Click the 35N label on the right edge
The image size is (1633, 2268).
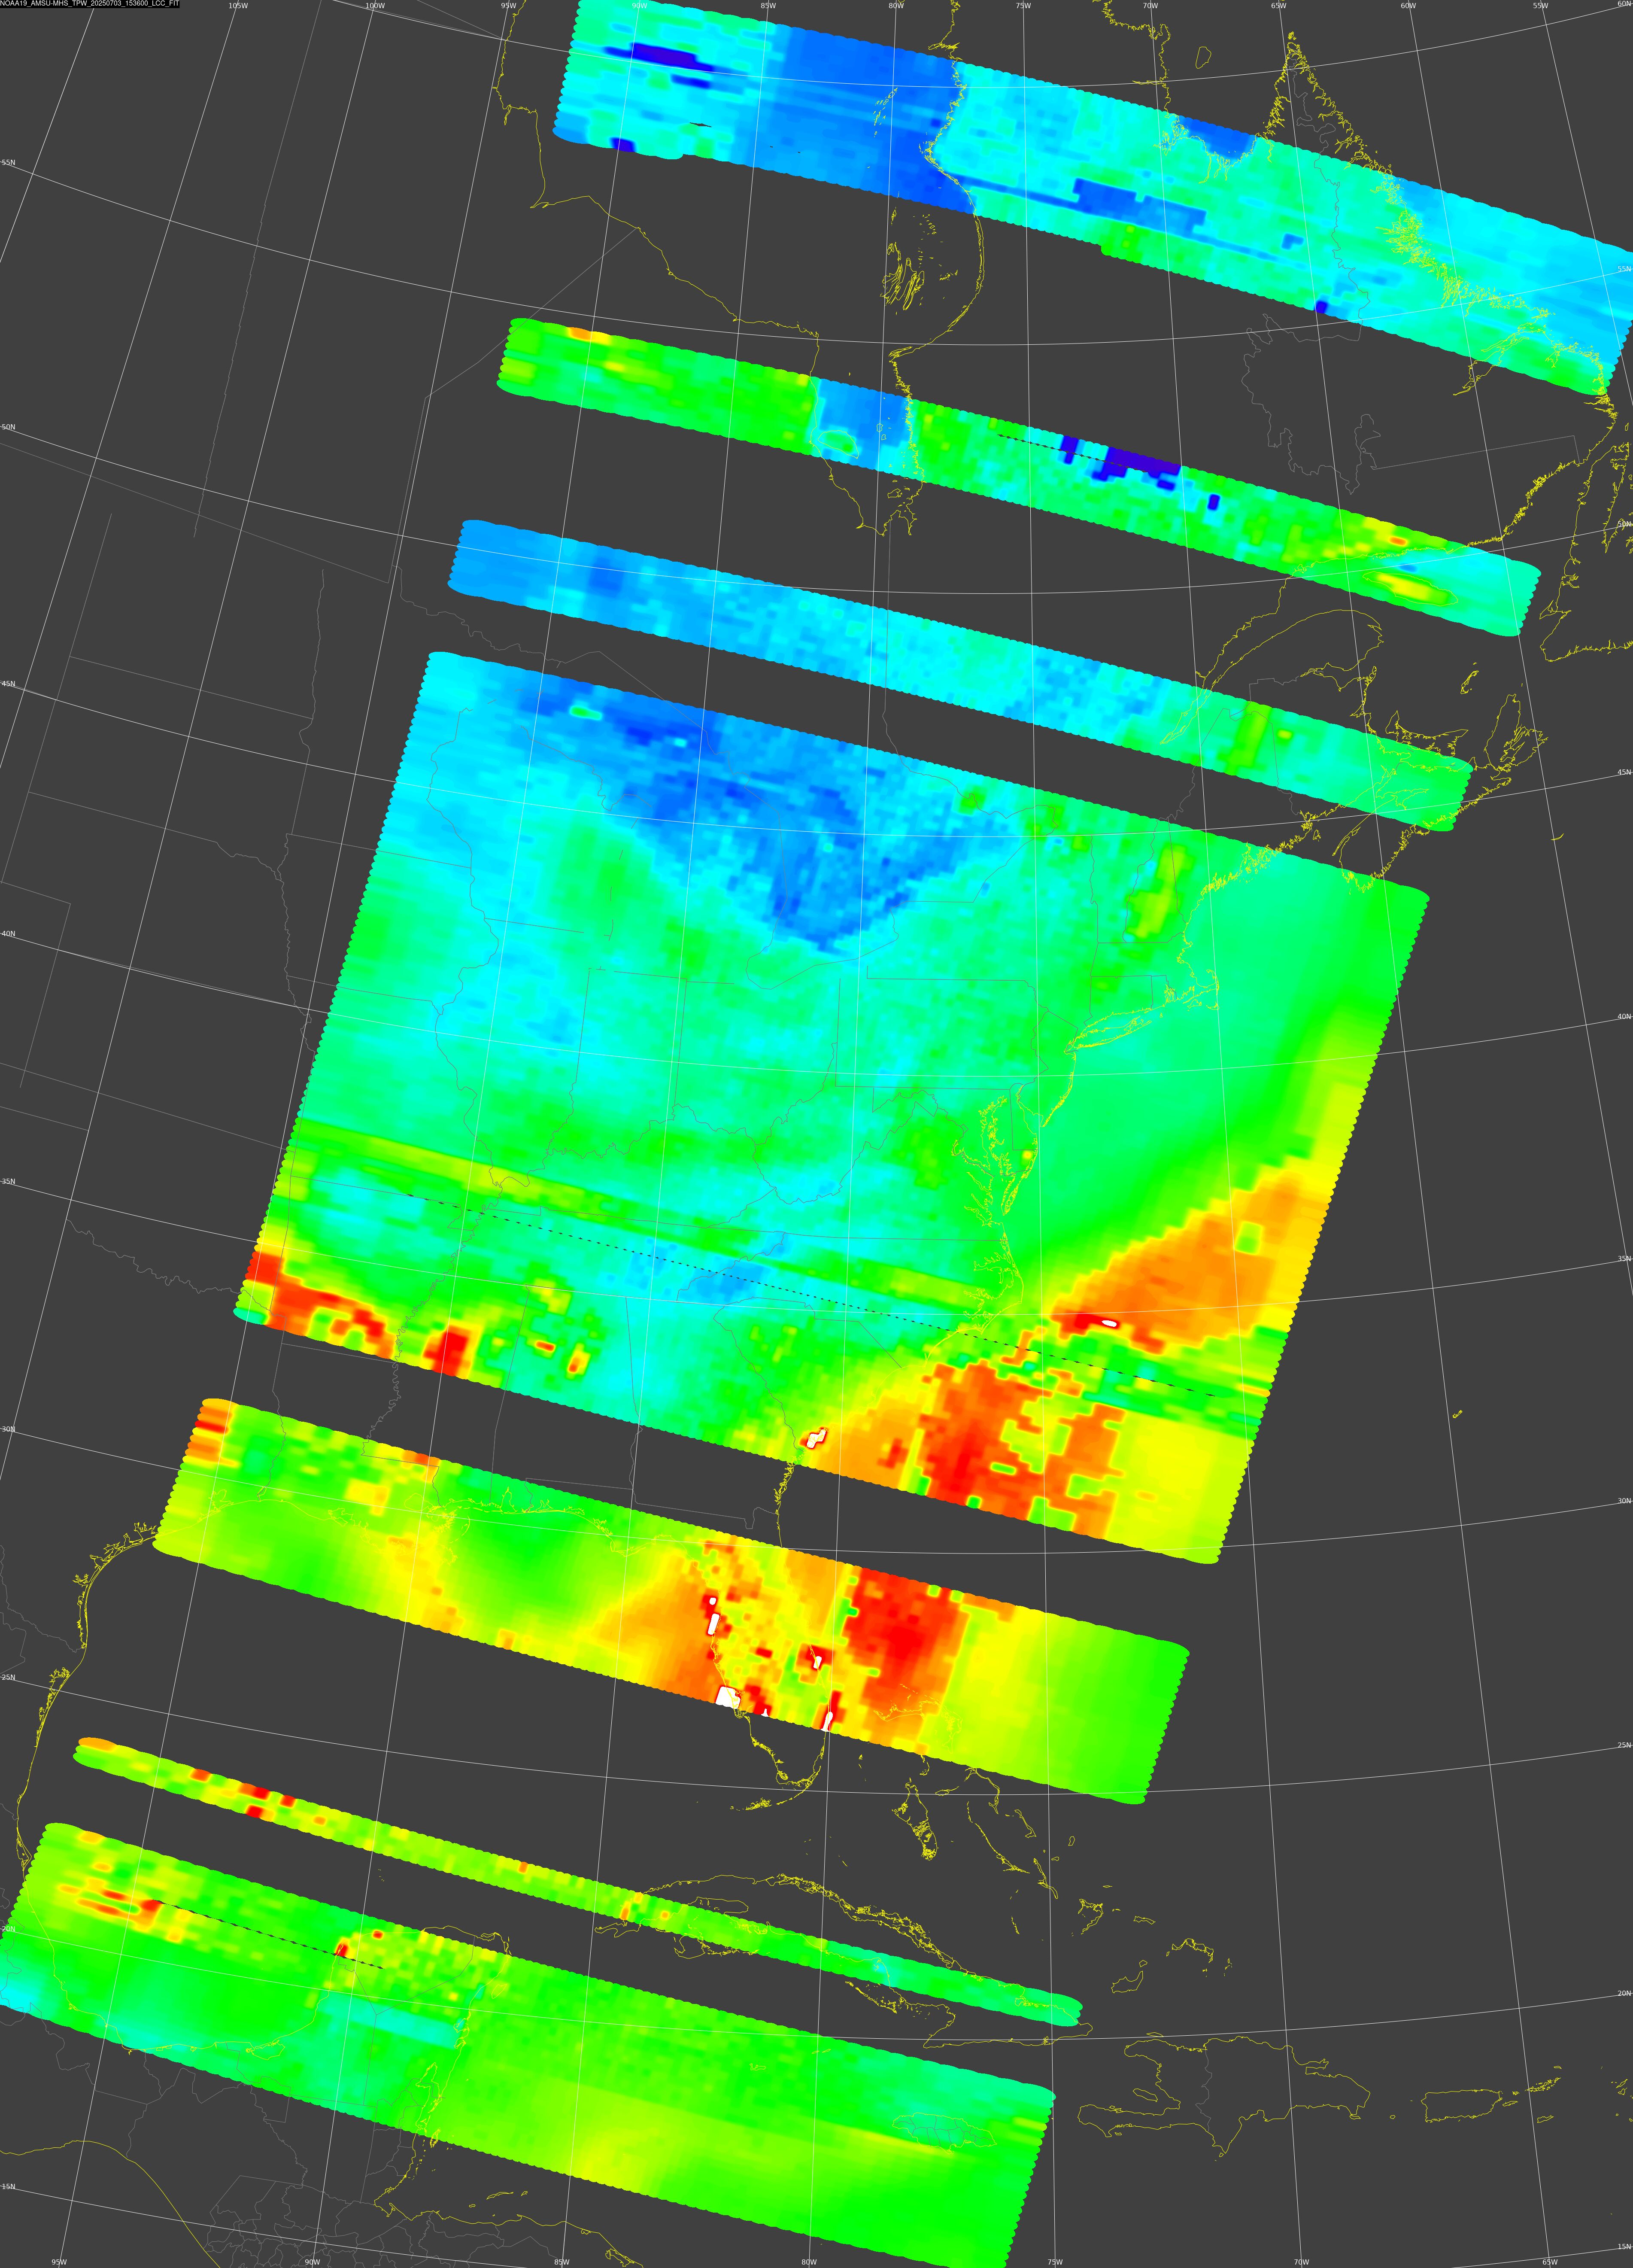(x=1624, y=1259)
